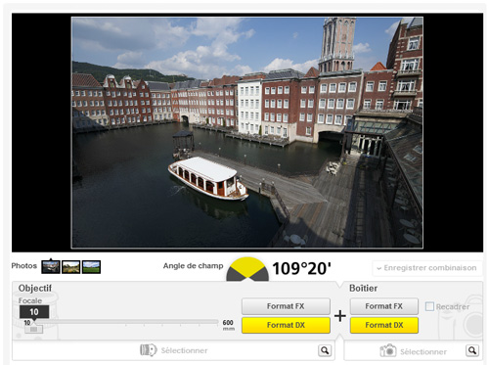Screen dimensions: 489x365
Task: Choose Format DX for the Boîtier
Action: pyautogui.click(x=384, y=325)
